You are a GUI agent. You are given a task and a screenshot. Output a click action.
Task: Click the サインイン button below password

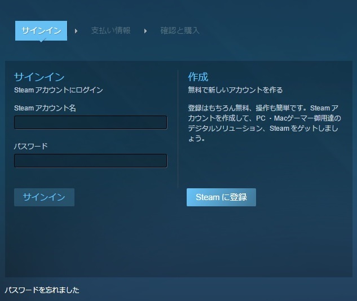(44, 197)
